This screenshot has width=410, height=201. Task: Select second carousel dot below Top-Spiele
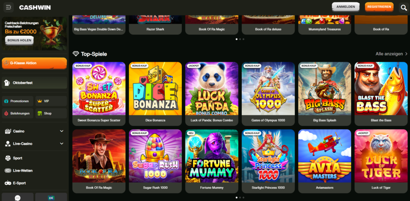(x=240, y=197)
